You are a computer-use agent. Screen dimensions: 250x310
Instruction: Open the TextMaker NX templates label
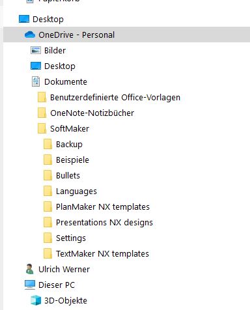tap(102, 254)
